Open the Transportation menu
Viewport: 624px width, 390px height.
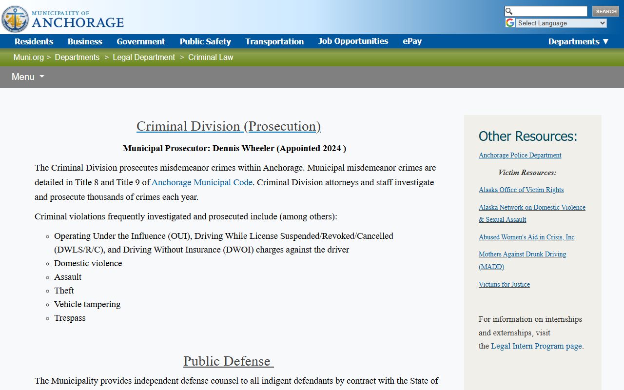click(x=274, y=41)
